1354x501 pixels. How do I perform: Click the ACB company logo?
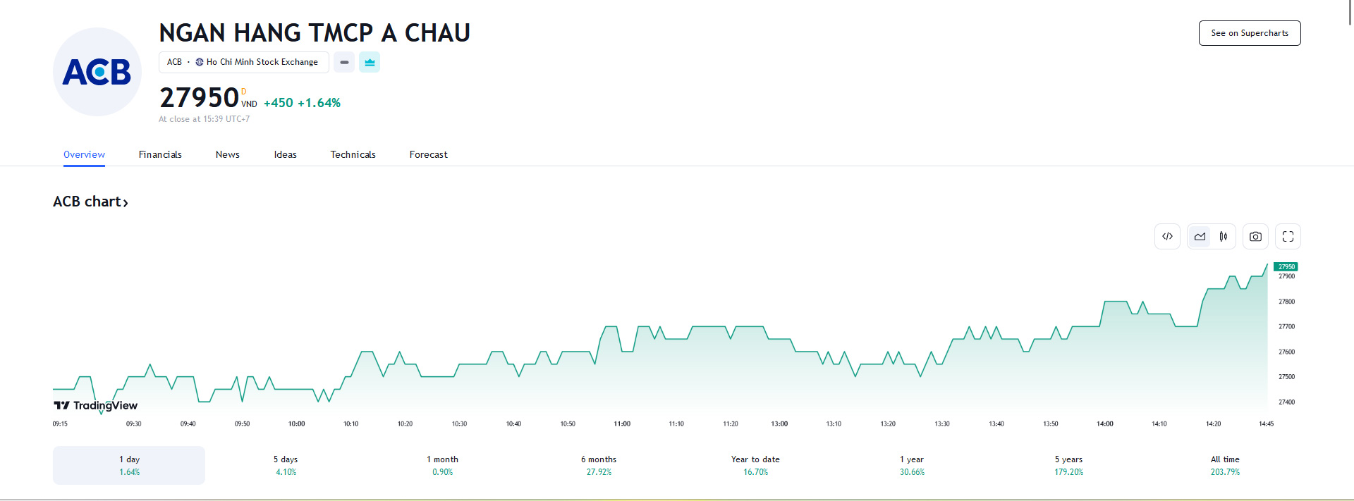click(97, 72)
